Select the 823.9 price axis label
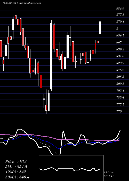 pos(120,63)
